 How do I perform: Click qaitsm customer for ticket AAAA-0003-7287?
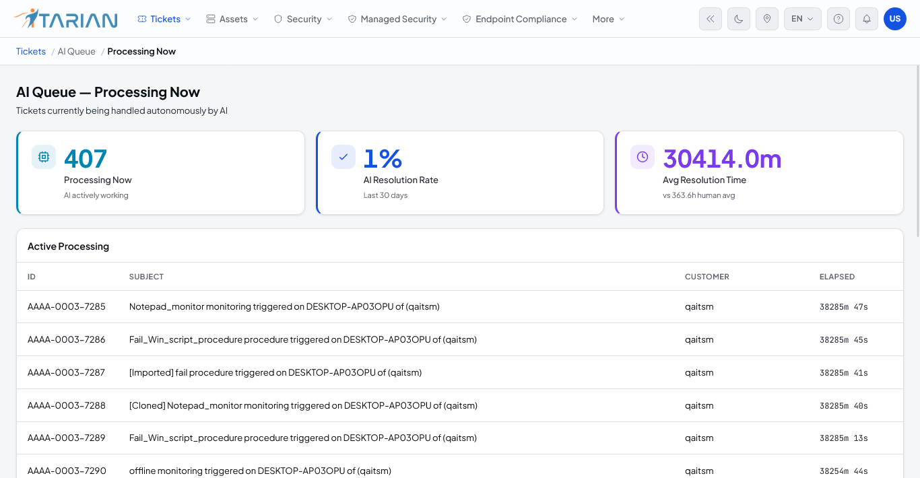[699, 372]
